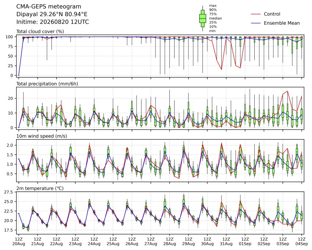Click the 12Z 28Aug axis label
312x250 pixels.
tap(169, 242)
